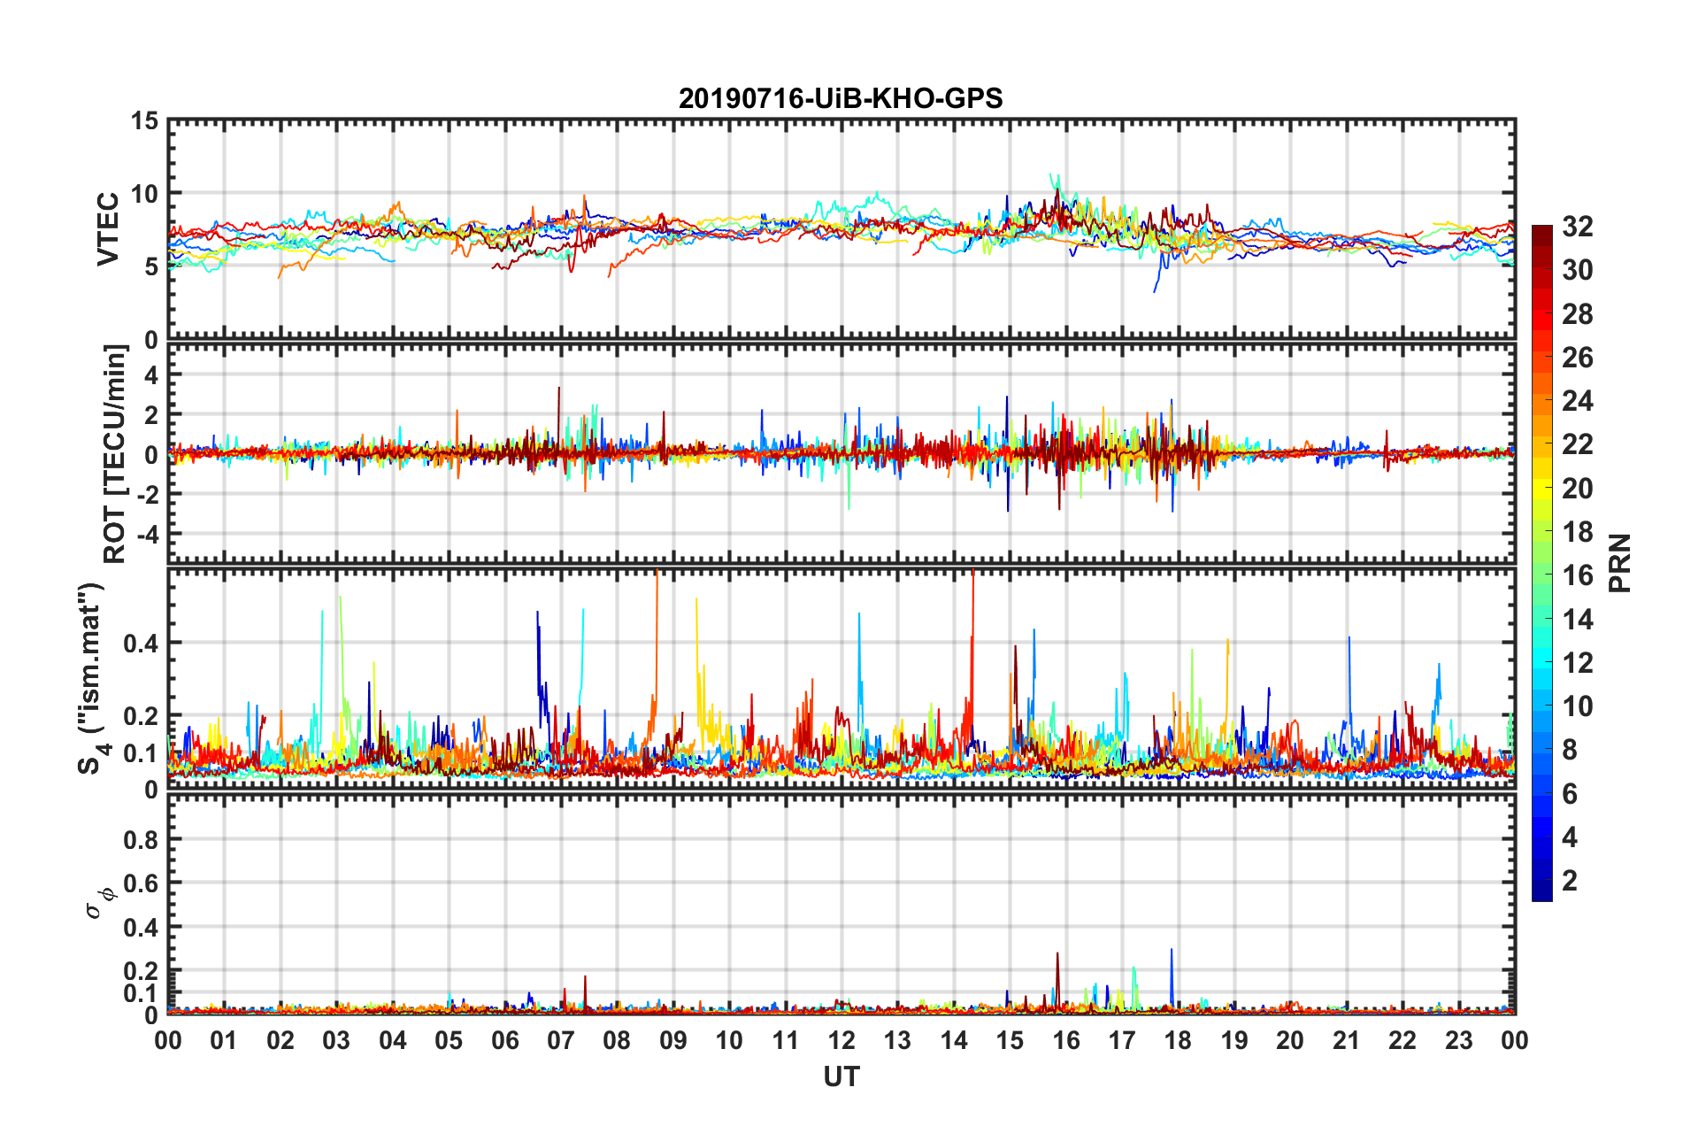Click the x-axis hour label 13
Viewport: 1683px width, 1126px height.
[x=897, y=1040]
